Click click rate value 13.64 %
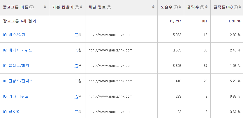The image size is (243, 118). pos(235,112)
